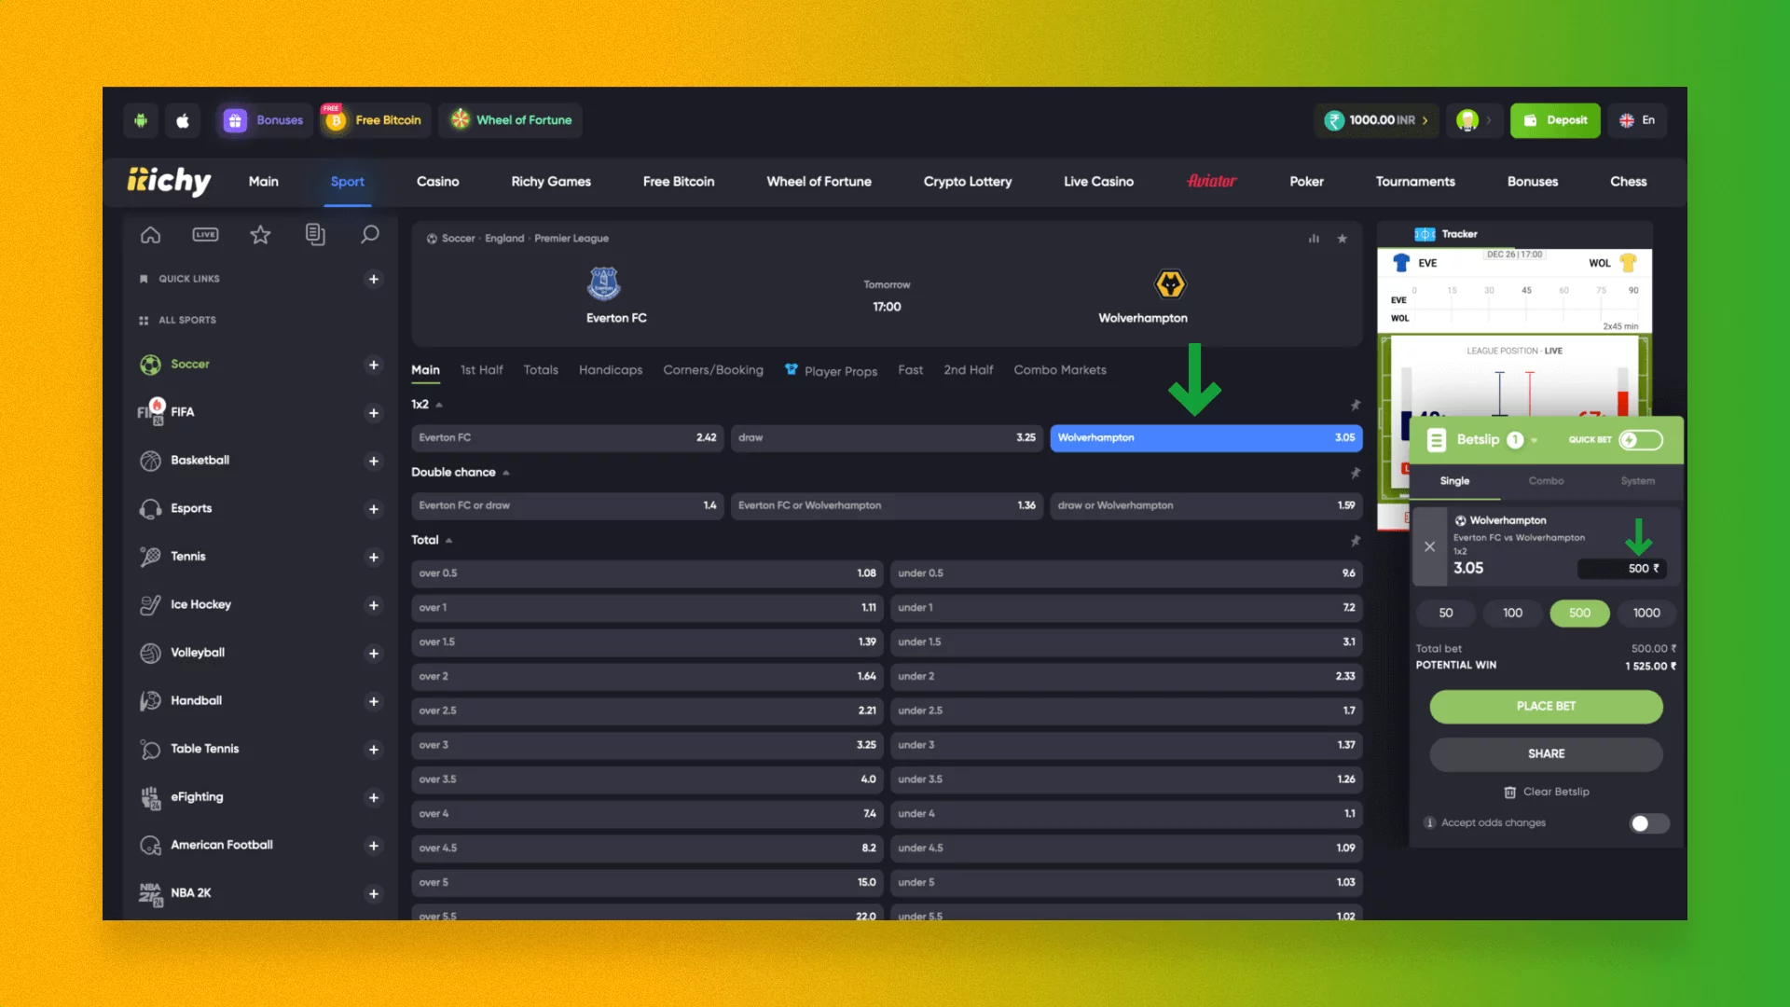Select the 1000 stake chip
The image size is (1790, 1007).
(x=1646, y=614)
